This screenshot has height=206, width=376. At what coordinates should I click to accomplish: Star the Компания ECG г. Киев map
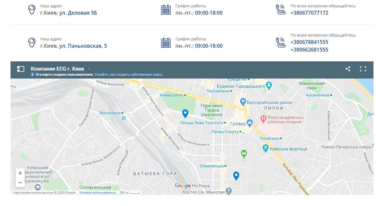pos(89,69)
